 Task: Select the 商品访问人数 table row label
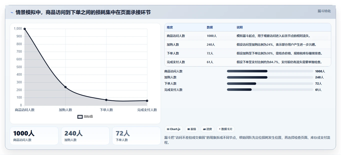[176, 36]
